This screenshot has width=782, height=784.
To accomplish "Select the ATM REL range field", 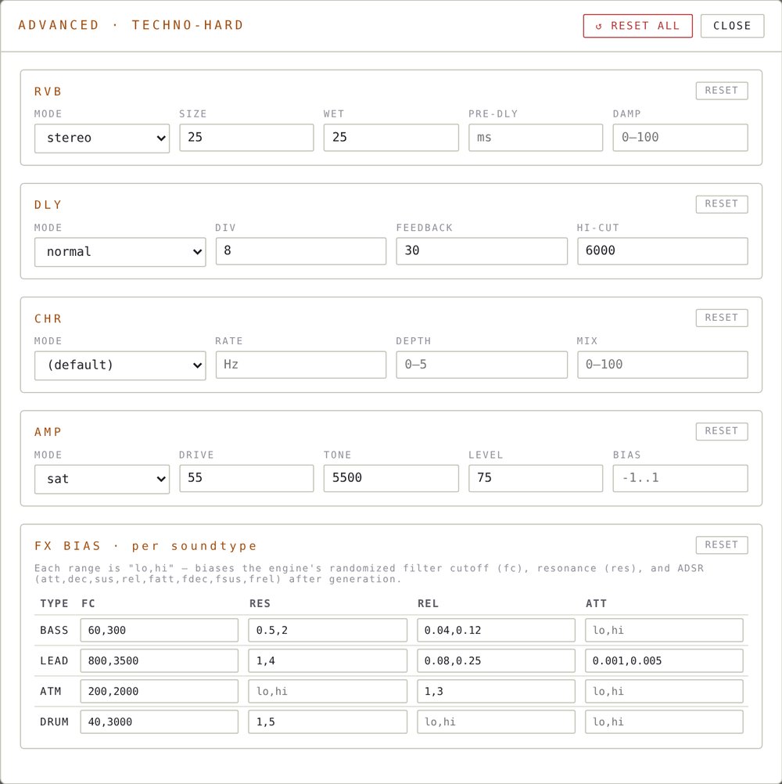I will [x=497, y=691].
